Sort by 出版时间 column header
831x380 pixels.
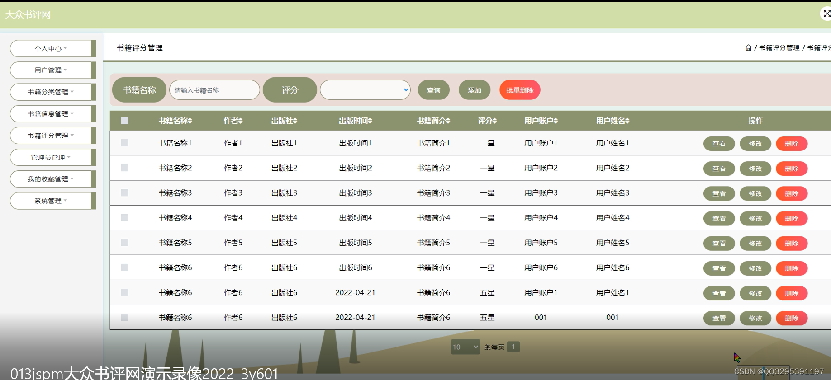pos(356,121)
